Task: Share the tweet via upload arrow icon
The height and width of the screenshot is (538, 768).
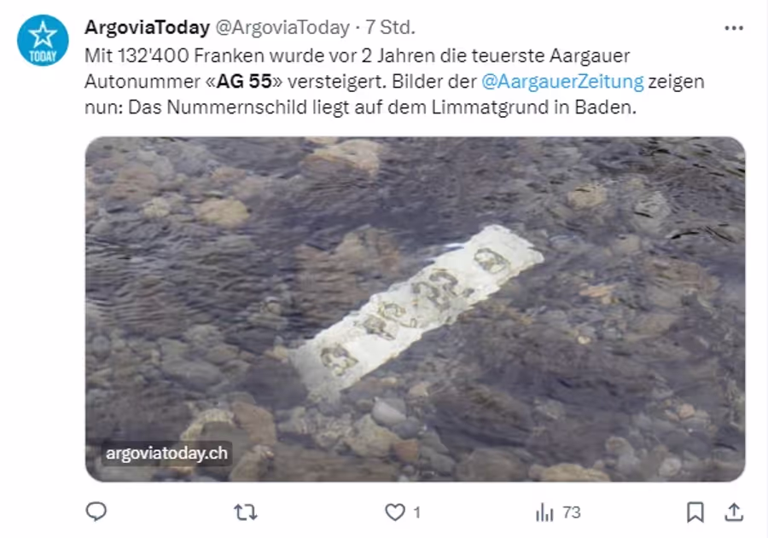Action: (x=734, y=512)
